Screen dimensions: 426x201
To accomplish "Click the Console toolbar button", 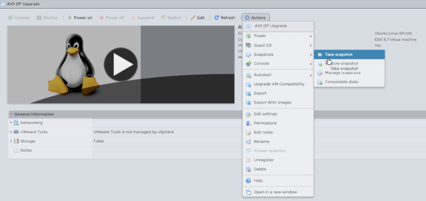I will tap(19, 18).
